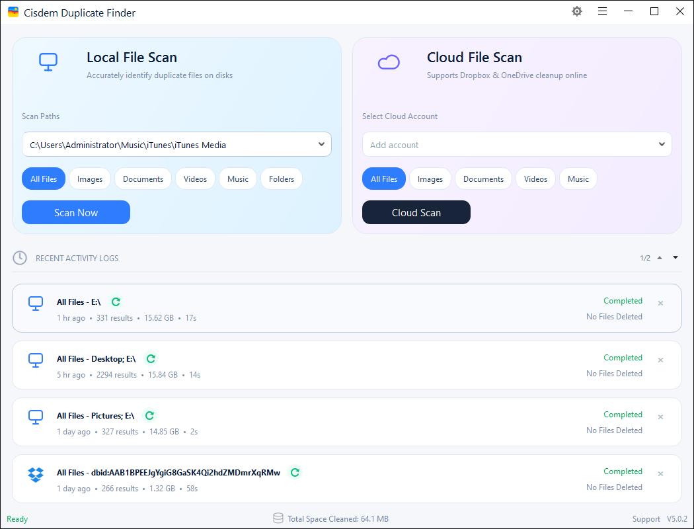Open the Support link
This screenshot has width=694, height=529.
pyautogui.click(x=646, y=519)
